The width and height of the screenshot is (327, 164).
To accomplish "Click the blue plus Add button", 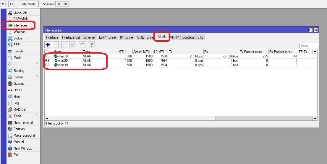I will (48, 45).
